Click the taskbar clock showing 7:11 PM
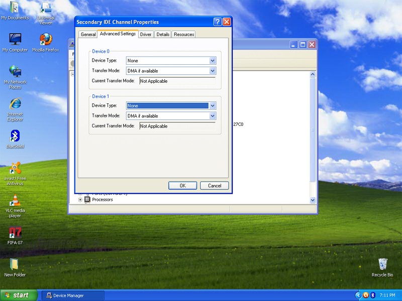This screenshot has height=301, width=402. (387, 295)
